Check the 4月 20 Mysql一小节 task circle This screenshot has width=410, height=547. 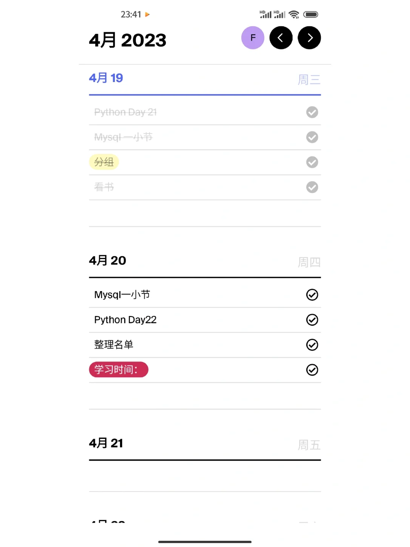pos(312,295)
